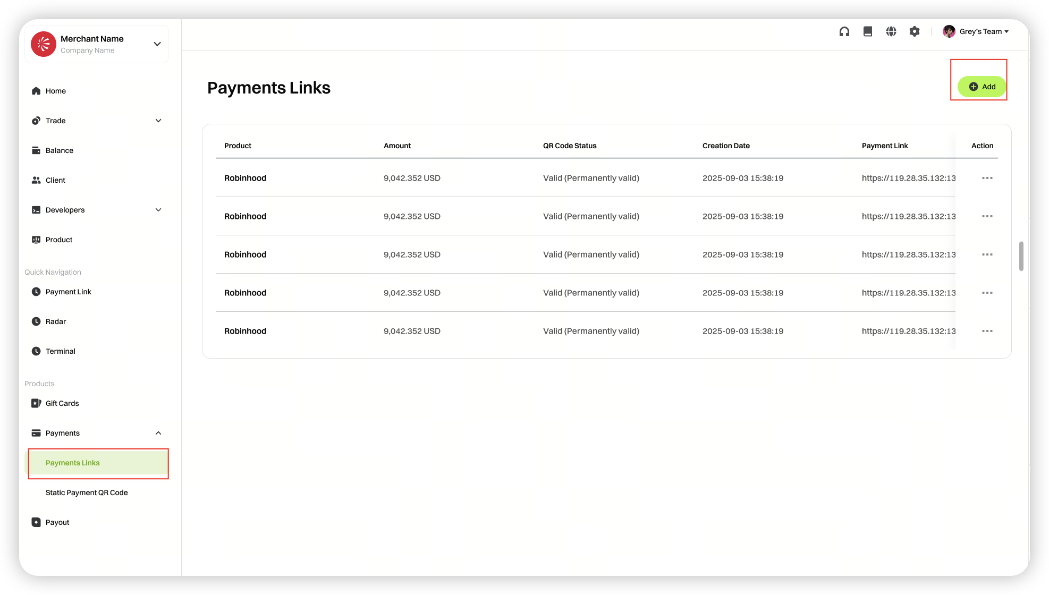Select the Payments Links submenu item
Viewport: 1049px width, 595px height.
click(x=73, y=463)
